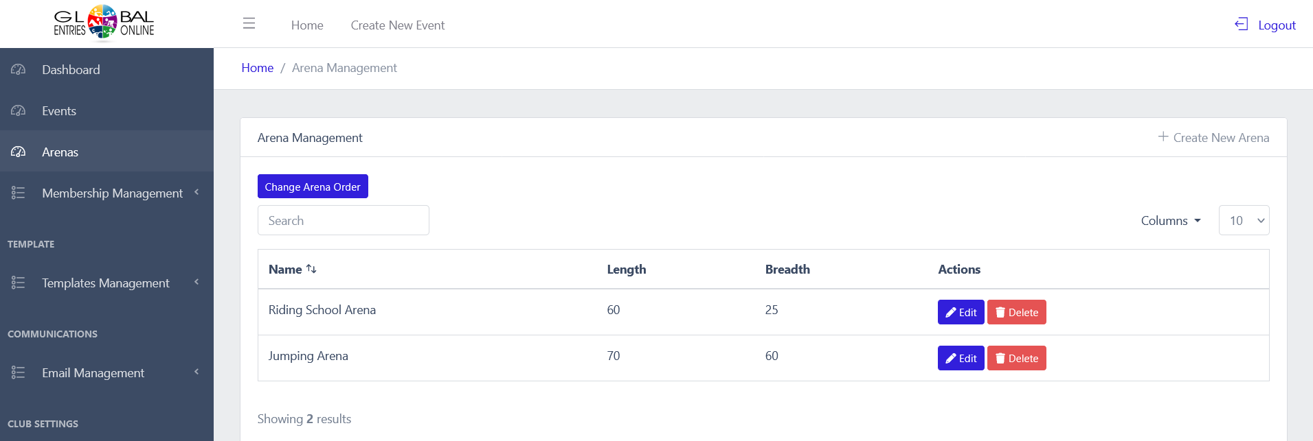Image resolution: width=1313 pixels, height=441 pixels.
Task: Click the Membership Management list icon
Action: (x=19, y=193)
